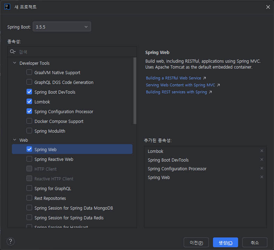The height and width of the screenshot is (250, 274).
Task: Collapse the Developer Tools category
Action: (15, 63)
